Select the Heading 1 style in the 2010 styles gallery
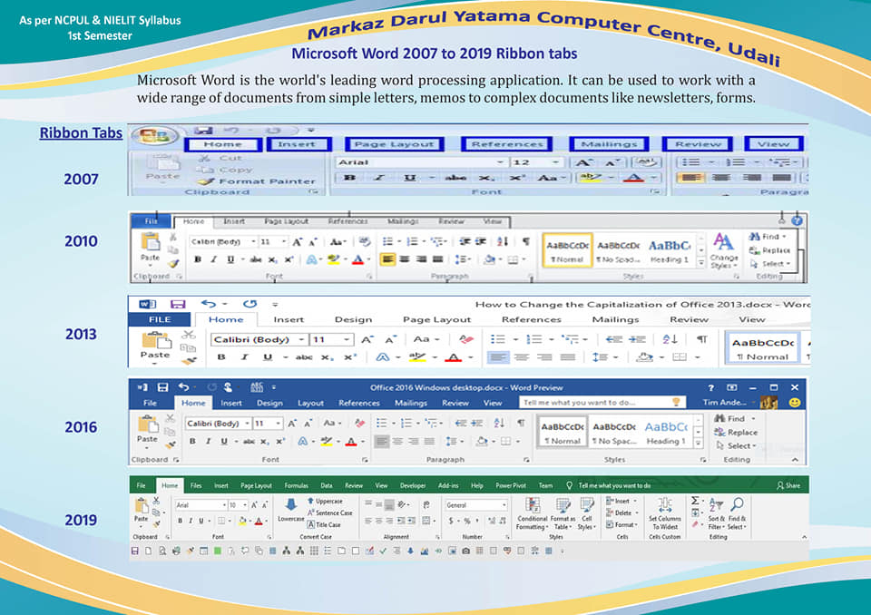Screen dimensions: 871x615 pos(670,250)
